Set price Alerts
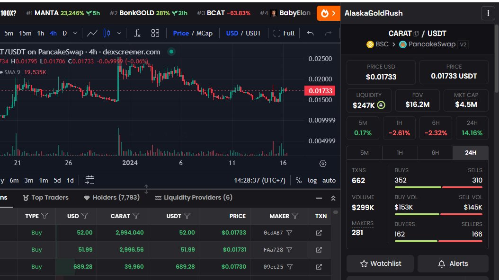Viewport: 499px width, 280px height. coord(453,263)
